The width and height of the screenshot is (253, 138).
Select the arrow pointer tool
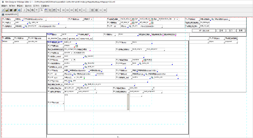tap(42, 10)
